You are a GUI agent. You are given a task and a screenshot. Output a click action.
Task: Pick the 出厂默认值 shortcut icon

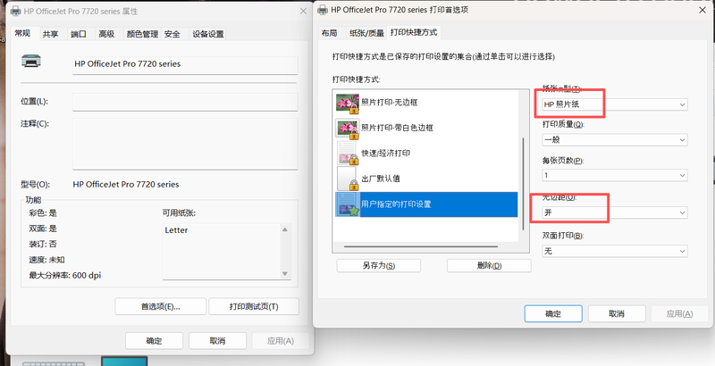coord(346,179)
